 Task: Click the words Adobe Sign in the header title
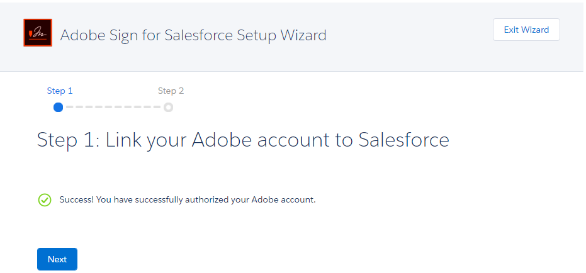coord(93,36)
